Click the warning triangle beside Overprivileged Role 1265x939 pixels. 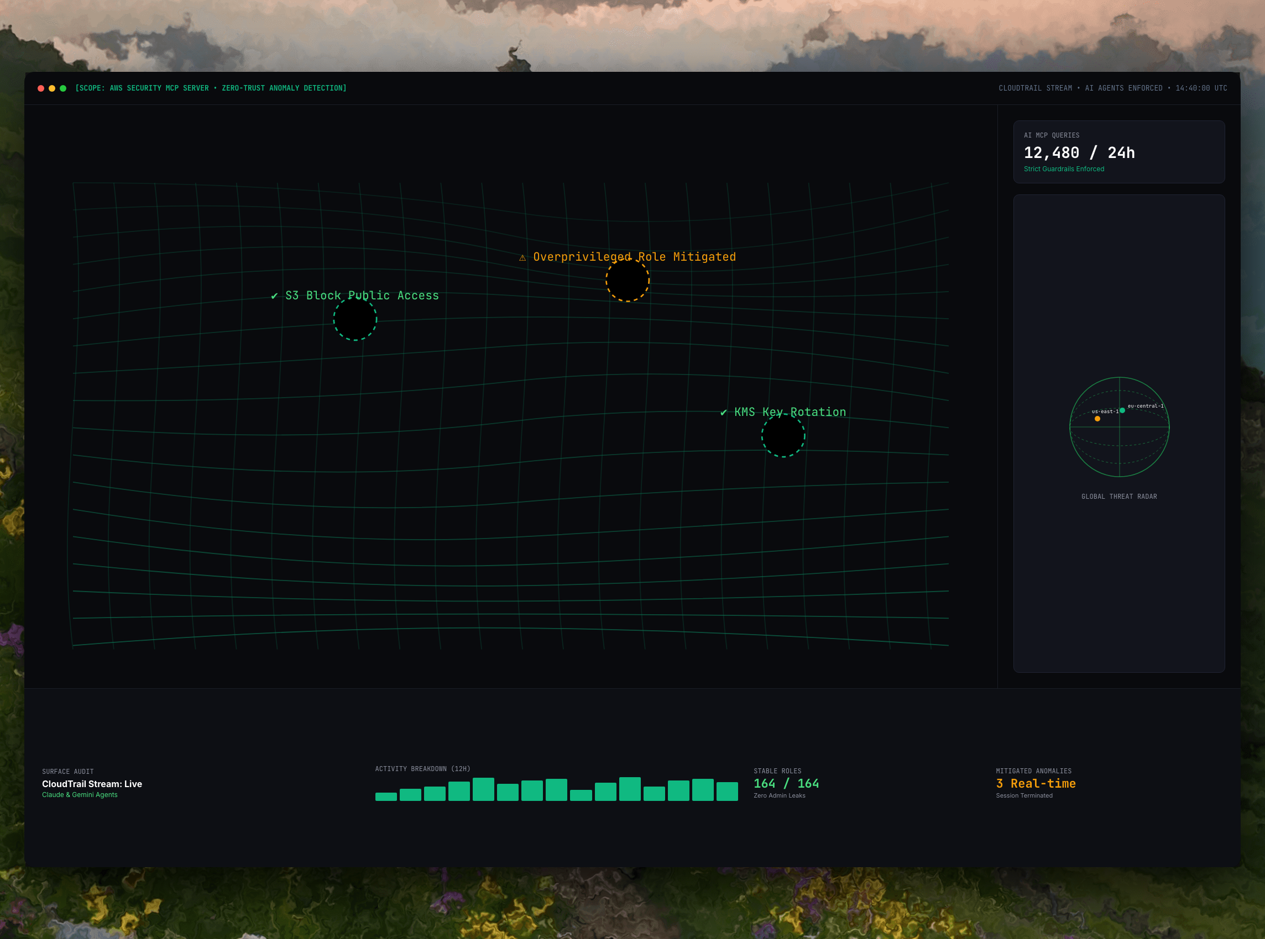click(x=522, y=257)
